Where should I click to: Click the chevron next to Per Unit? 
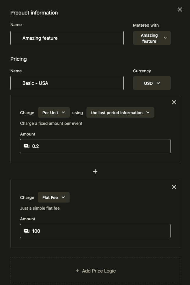coord(63,113)
